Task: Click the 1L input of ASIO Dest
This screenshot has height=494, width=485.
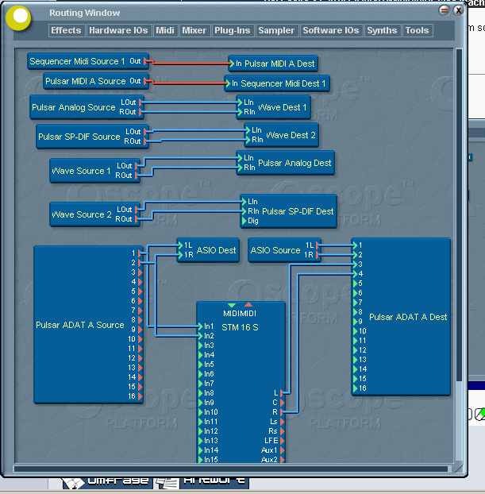Action: click(180, 245)
